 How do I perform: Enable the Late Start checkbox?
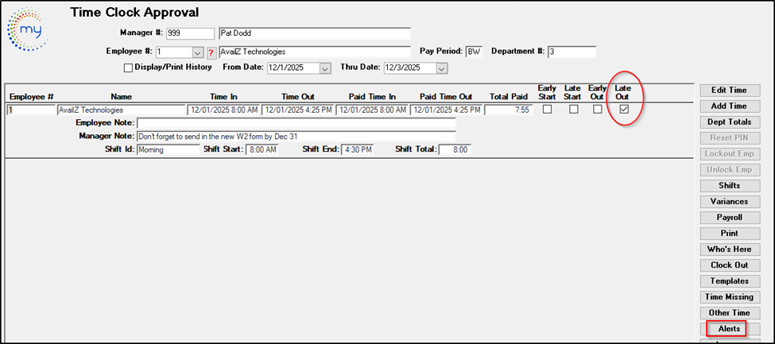coord(573,110)
